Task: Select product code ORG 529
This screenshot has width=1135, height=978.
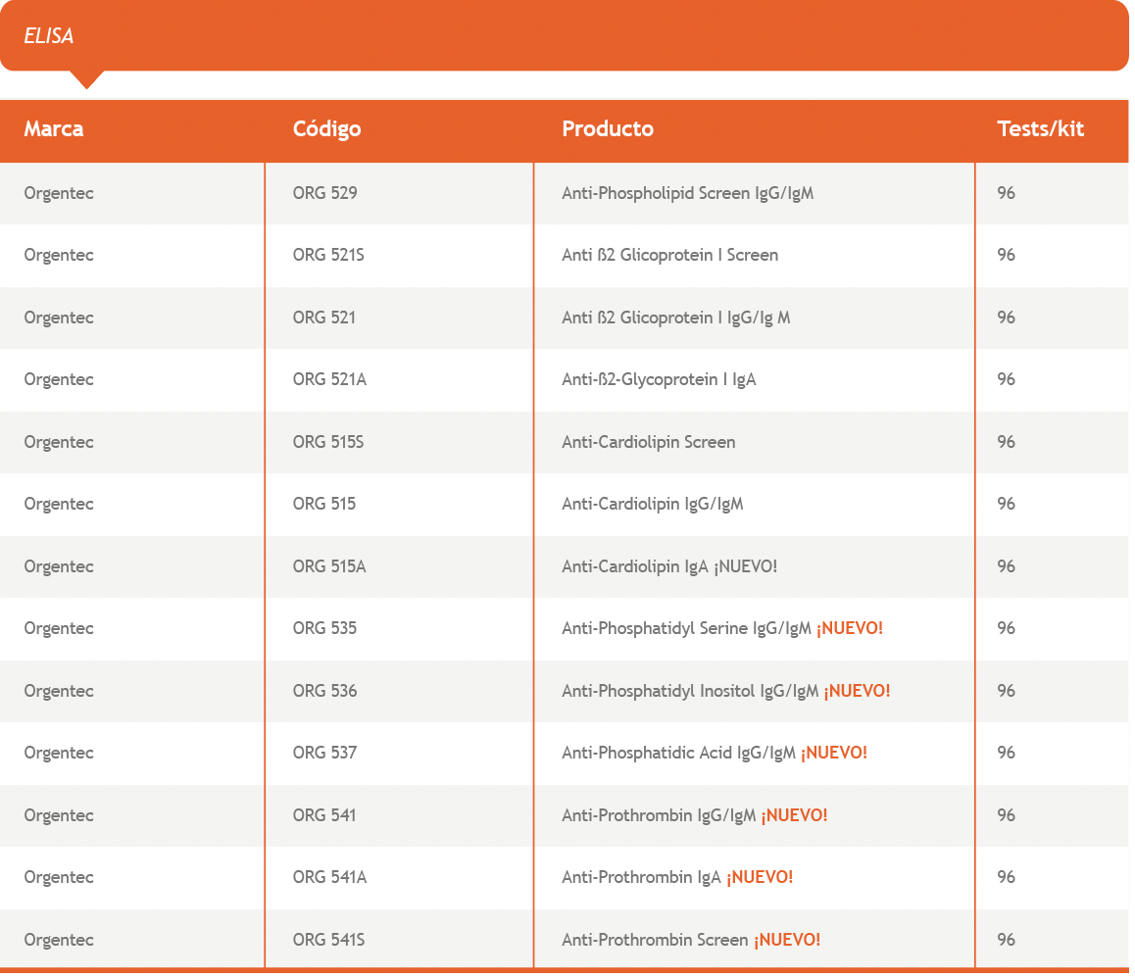Action: coord(324,193)
